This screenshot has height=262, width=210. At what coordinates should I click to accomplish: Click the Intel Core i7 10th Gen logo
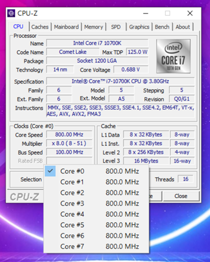(173, 56)
